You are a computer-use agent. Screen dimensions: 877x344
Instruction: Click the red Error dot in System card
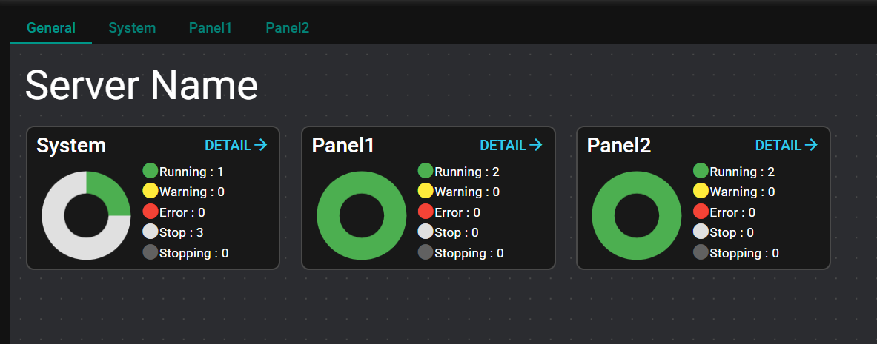click(x=150, y=212)
